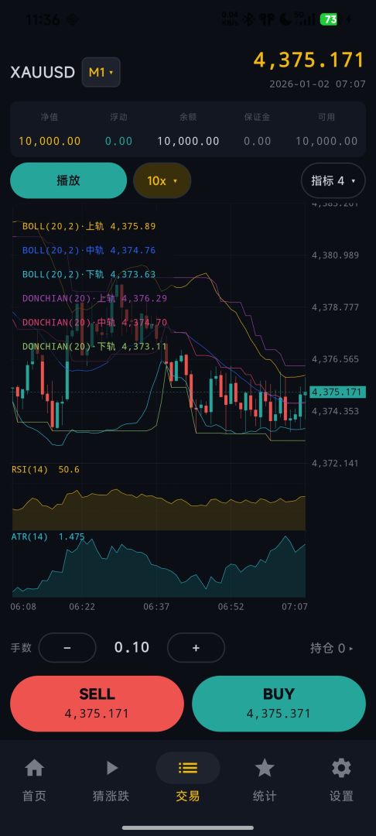Viewport: 376px width, 836px height.
Task: Open the 猜涨跌 guess tab
Action: click(111, 780)
